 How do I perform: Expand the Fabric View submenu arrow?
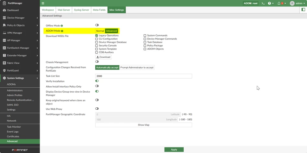tap(37, 63)
